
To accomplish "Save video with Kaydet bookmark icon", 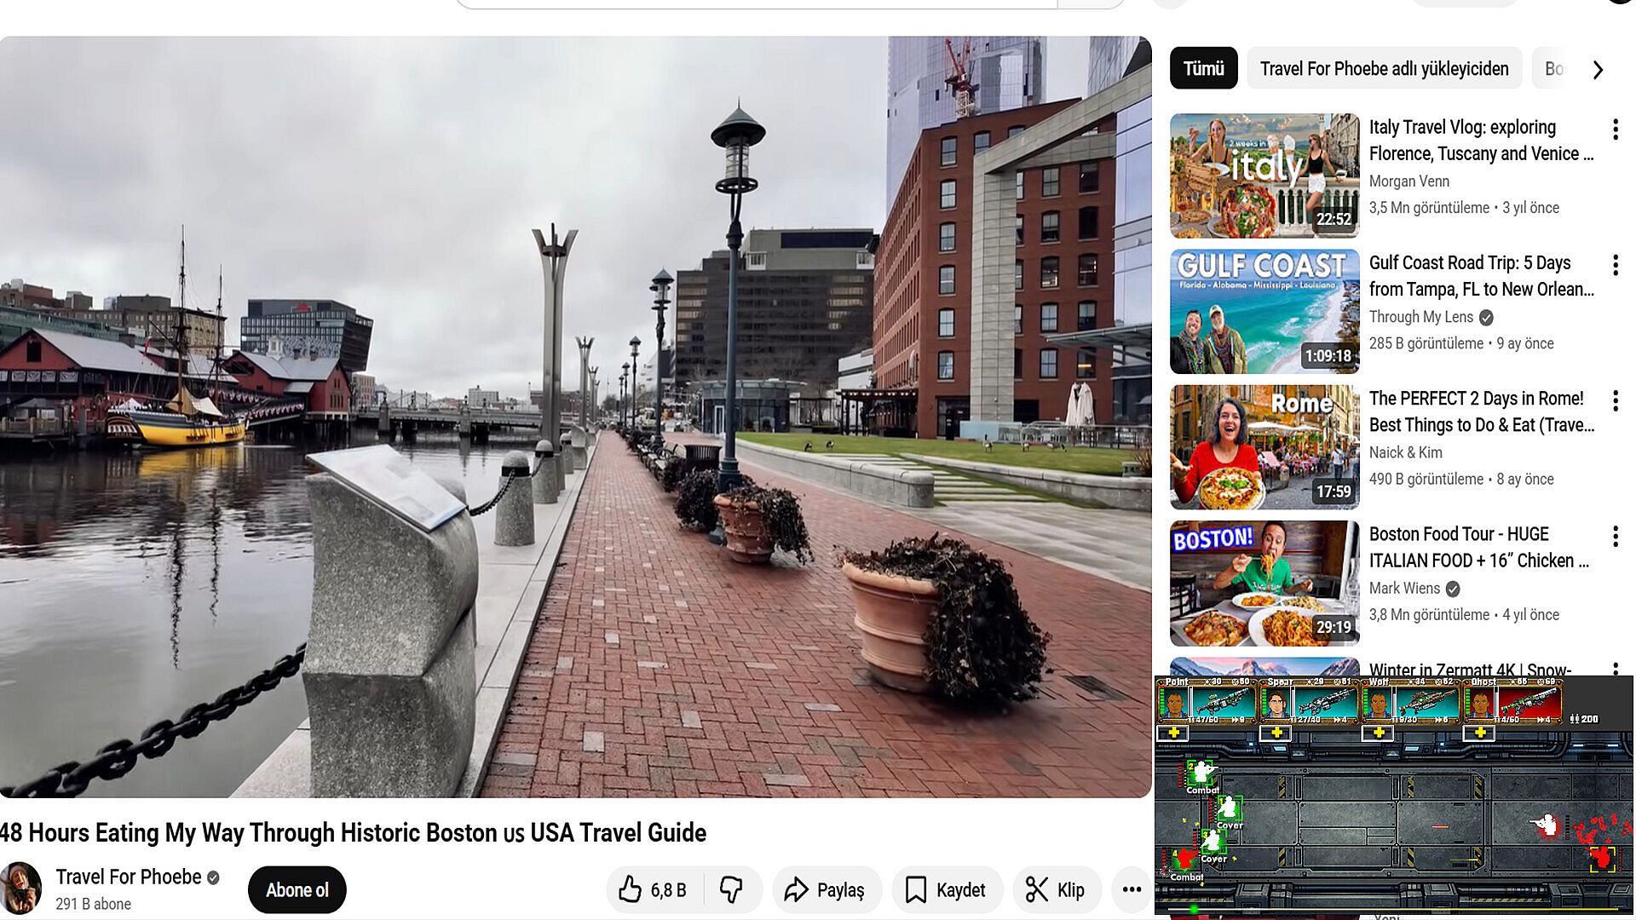I will pos(946,889).
